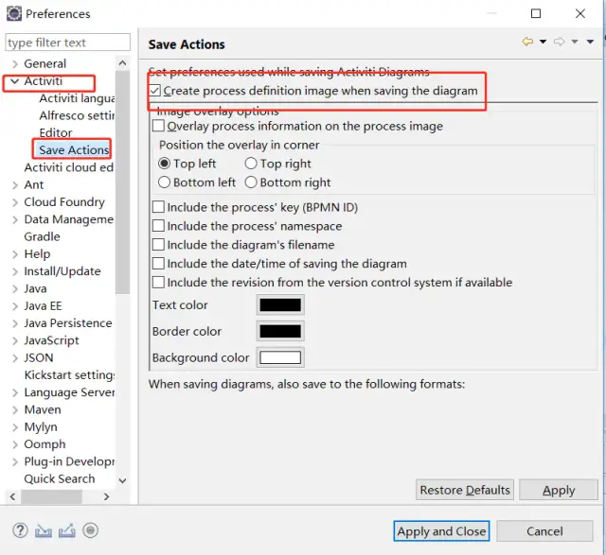Click the forward navigation arrow icon
The height and width of the screenshot is (555, 606).
(559, 42)
